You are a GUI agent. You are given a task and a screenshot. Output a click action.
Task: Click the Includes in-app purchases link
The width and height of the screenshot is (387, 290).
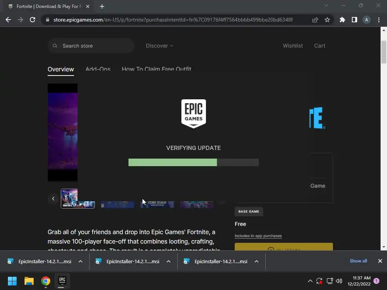[x=258, y=236]
